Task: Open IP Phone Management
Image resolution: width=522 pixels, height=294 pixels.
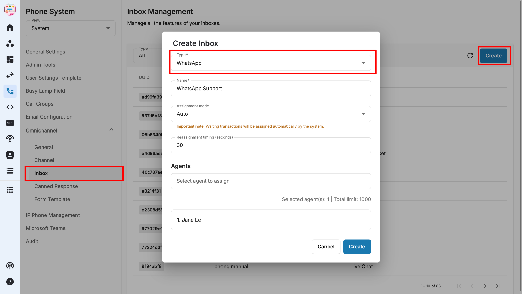Action: [53, 215]
